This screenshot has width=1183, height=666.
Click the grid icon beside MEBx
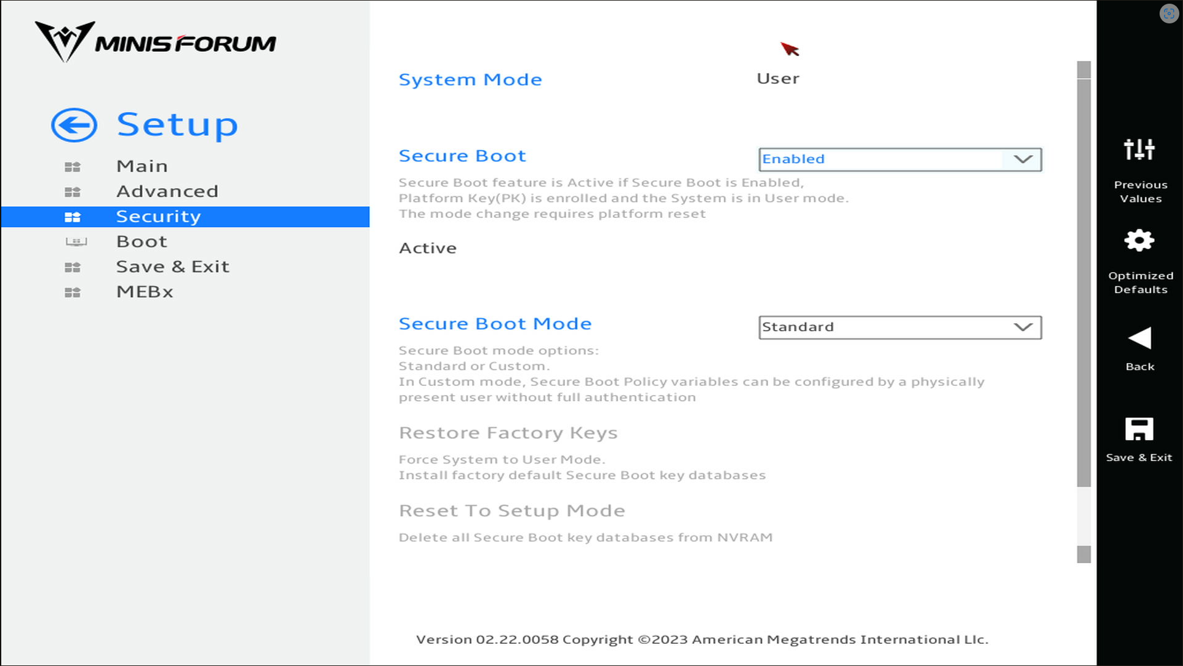click(x=73, y=292)
